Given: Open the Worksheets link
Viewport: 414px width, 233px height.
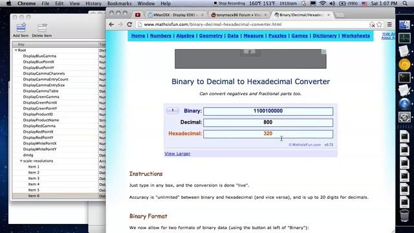Looking at the screenshot, I should point(355,36).
